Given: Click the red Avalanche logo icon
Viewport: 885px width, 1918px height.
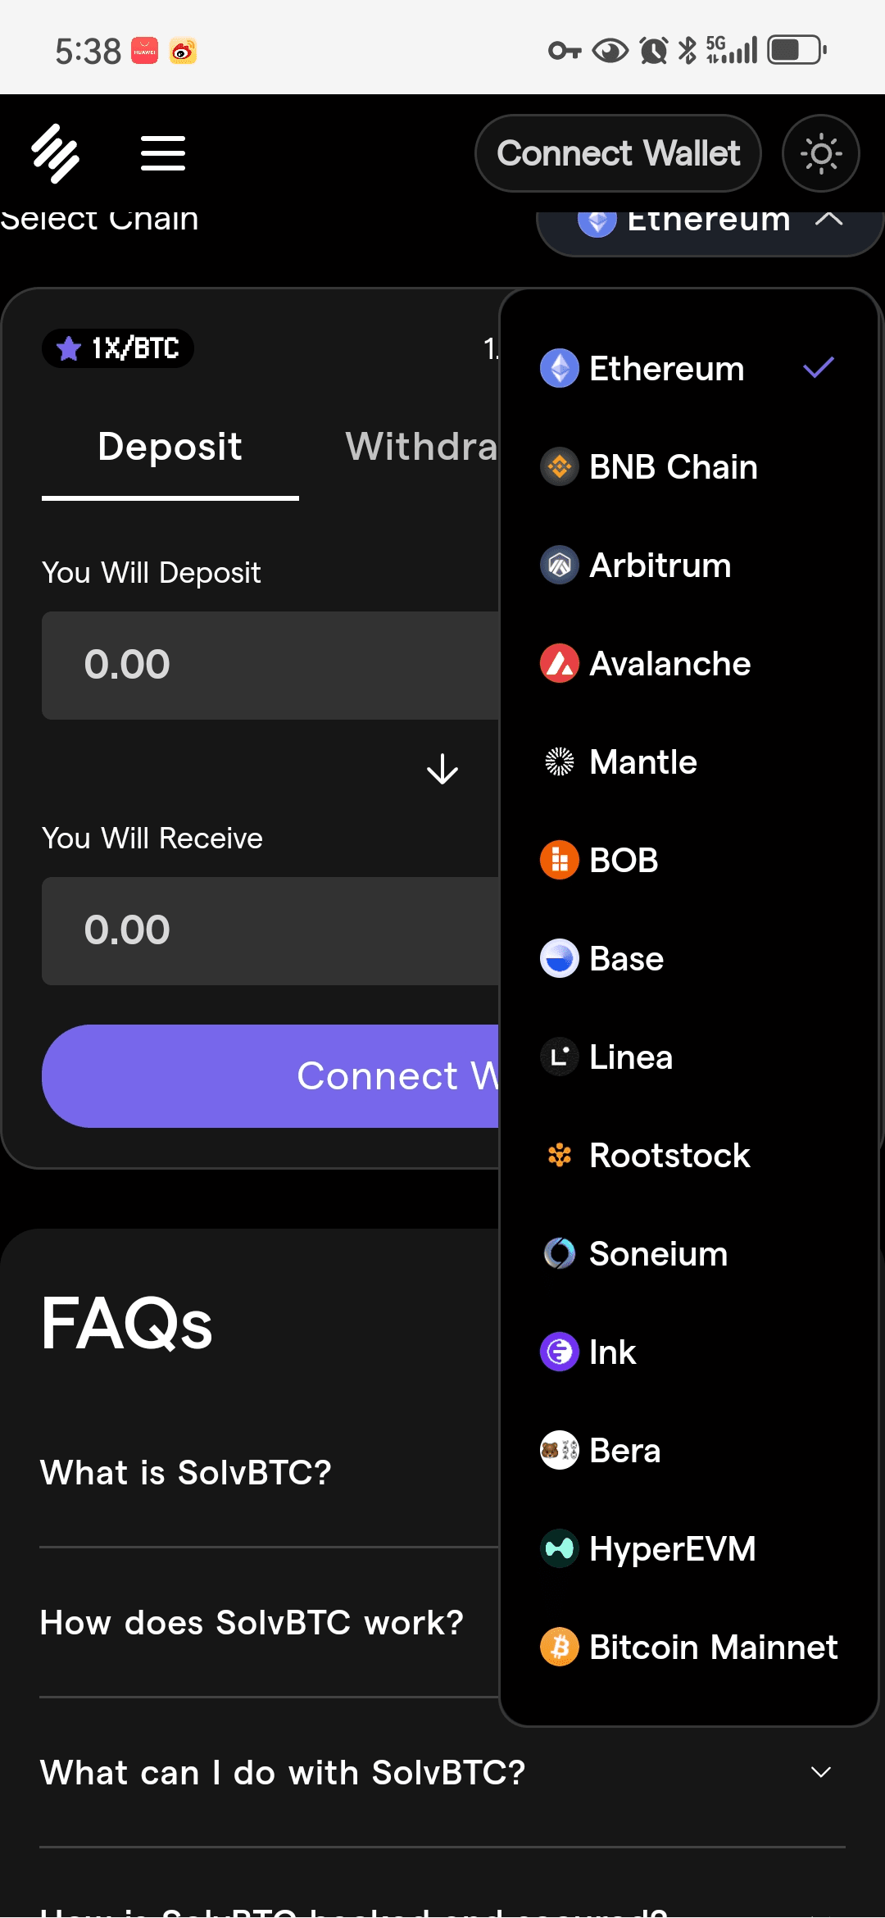Looking at the screenshot, I should click(560, 664).
